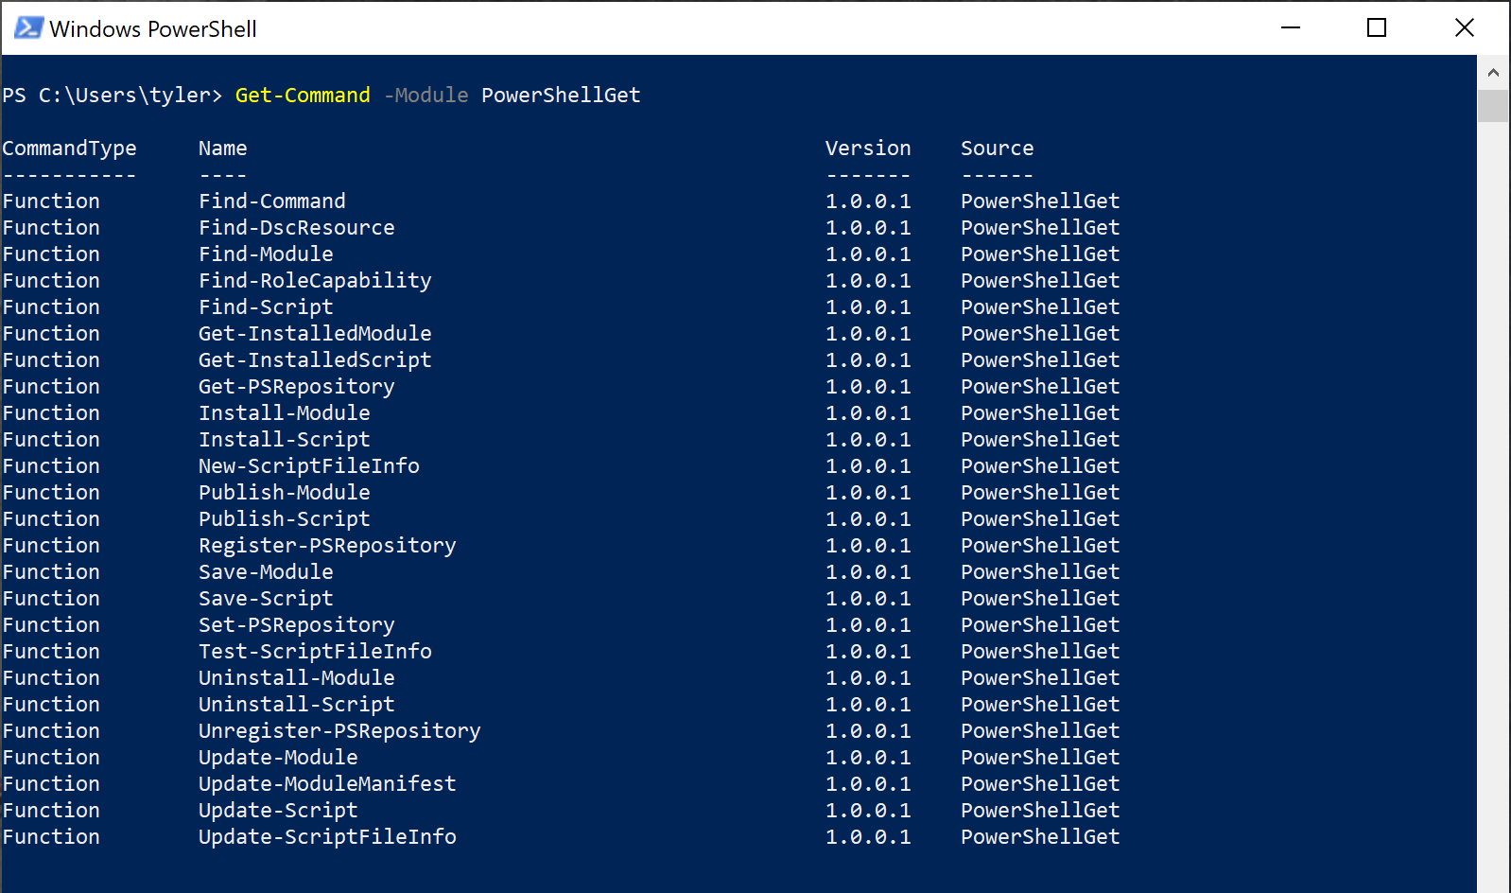Select the Update-ModuleManifest entry
Image resolution: width=1511 pixels, height=893 pixels.
pyautogui.click(x=327, y=784)
